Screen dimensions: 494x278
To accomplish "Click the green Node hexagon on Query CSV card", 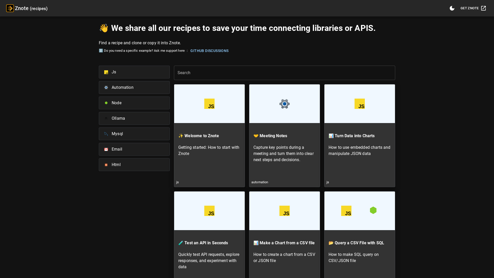I will [x=373, y=210].
